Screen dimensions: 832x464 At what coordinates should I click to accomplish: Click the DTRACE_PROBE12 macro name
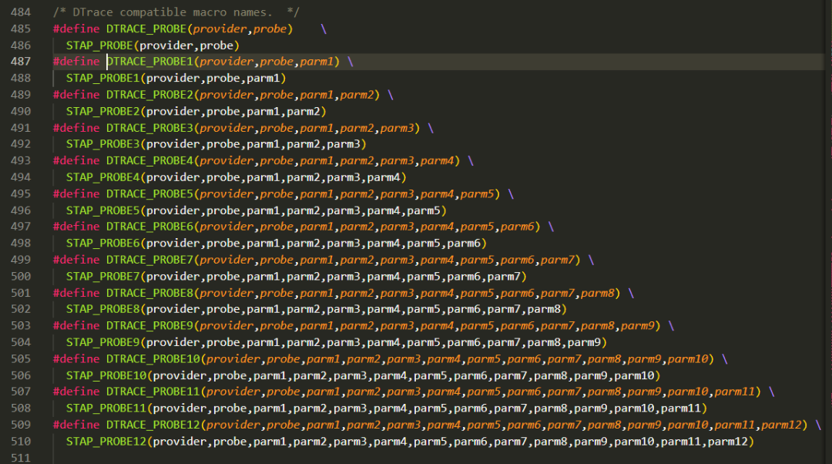(x=153, y=425)
